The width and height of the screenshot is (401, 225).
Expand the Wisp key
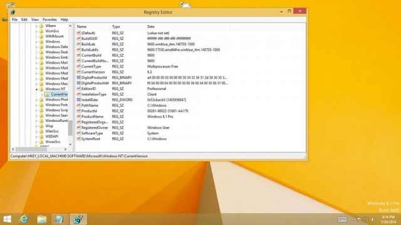coord(36,126)
